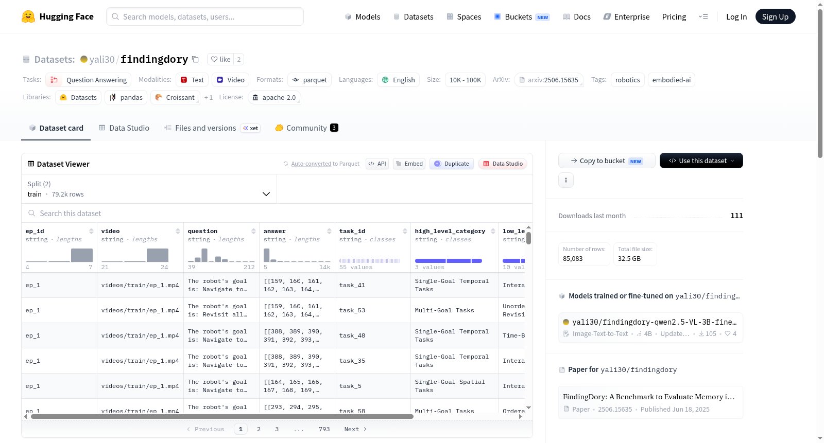Select the Text modality tag
The image size is (824, 443).
(192, 80)
